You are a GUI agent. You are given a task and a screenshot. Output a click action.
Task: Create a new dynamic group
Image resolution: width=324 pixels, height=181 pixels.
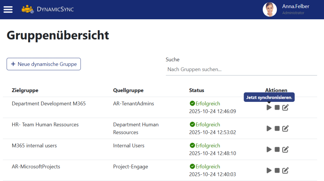tap(44, 64)
